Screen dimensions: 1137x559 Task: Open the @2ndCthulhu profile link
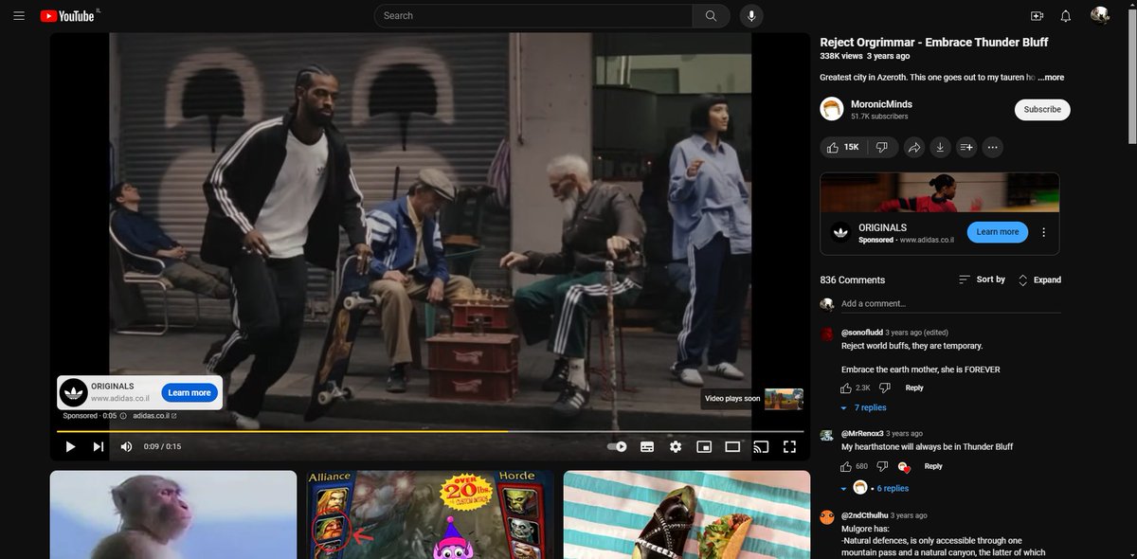pyautogui.click(x=865, y=515)
